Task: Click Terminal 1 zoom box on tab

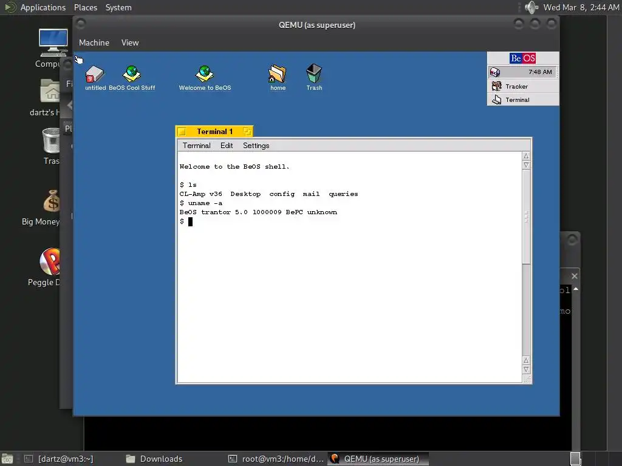Action: 247,132
